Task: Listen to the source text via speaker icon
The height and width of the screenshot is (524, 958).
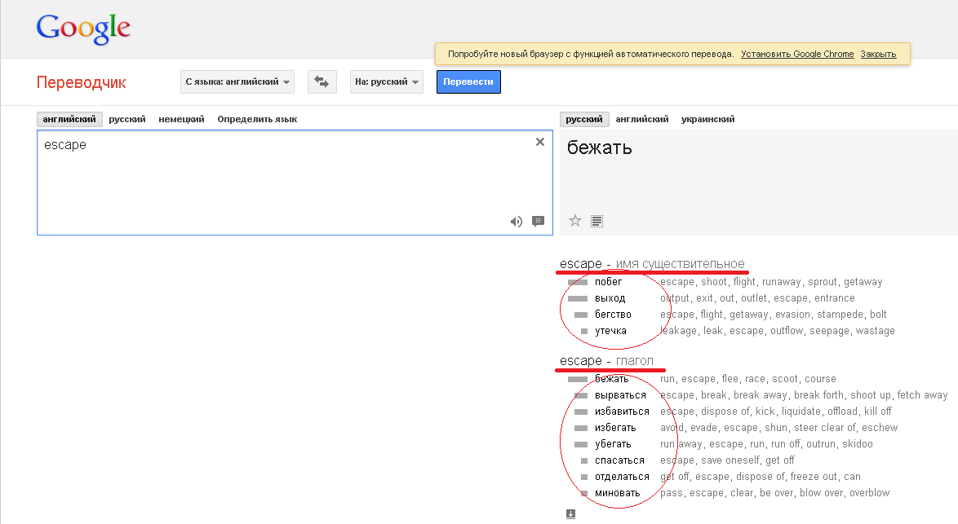Action: point(517,222)
